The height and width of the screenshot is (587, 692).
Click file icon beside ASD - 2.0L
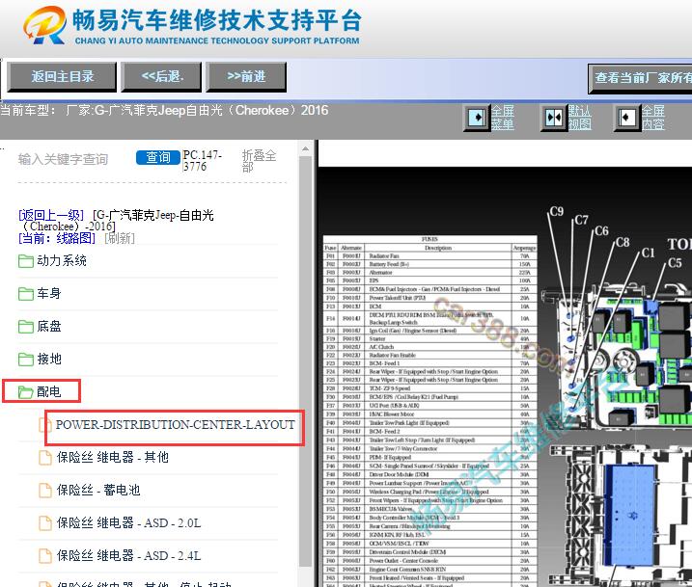point(45,523)
